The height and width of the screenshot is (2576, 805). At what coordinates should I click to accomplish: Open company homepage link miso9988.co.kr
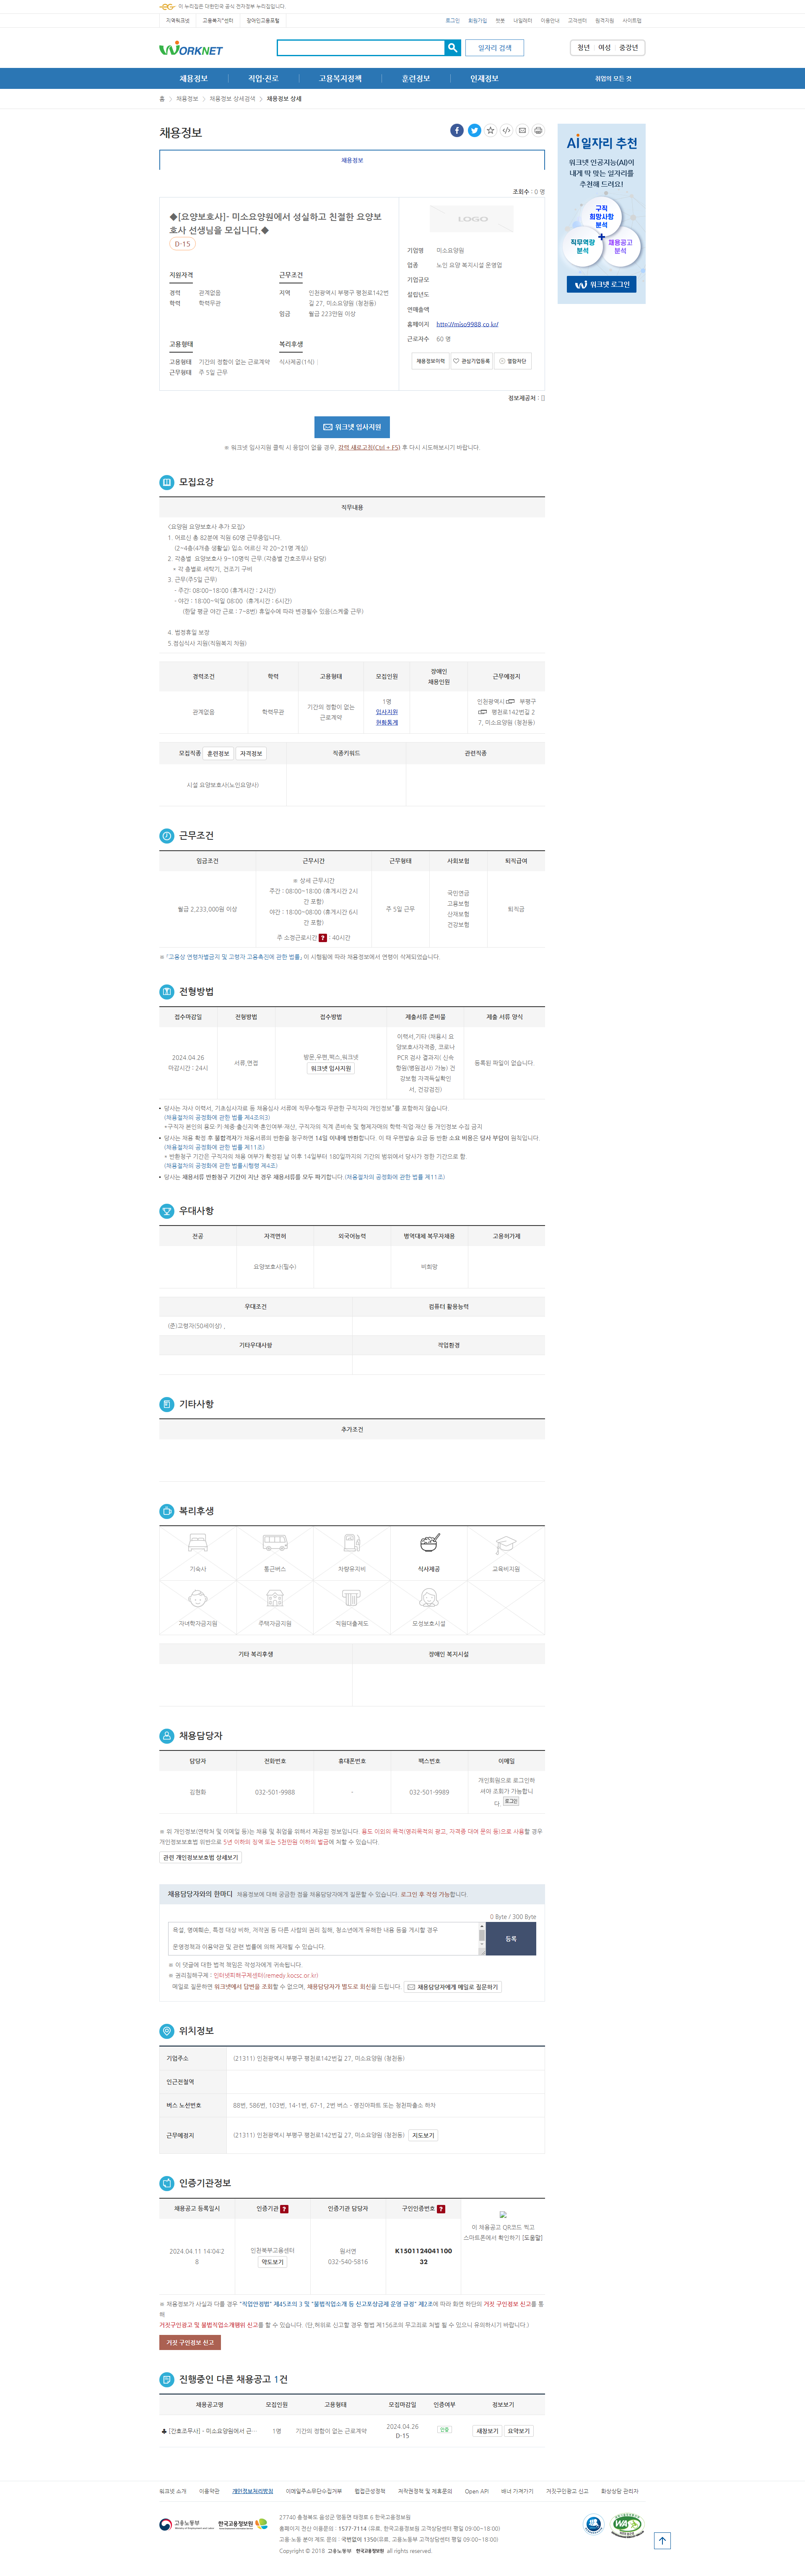point(467,324)
